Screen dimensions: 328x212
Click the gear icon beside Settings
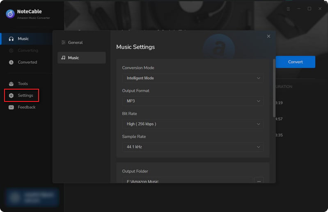11,96
